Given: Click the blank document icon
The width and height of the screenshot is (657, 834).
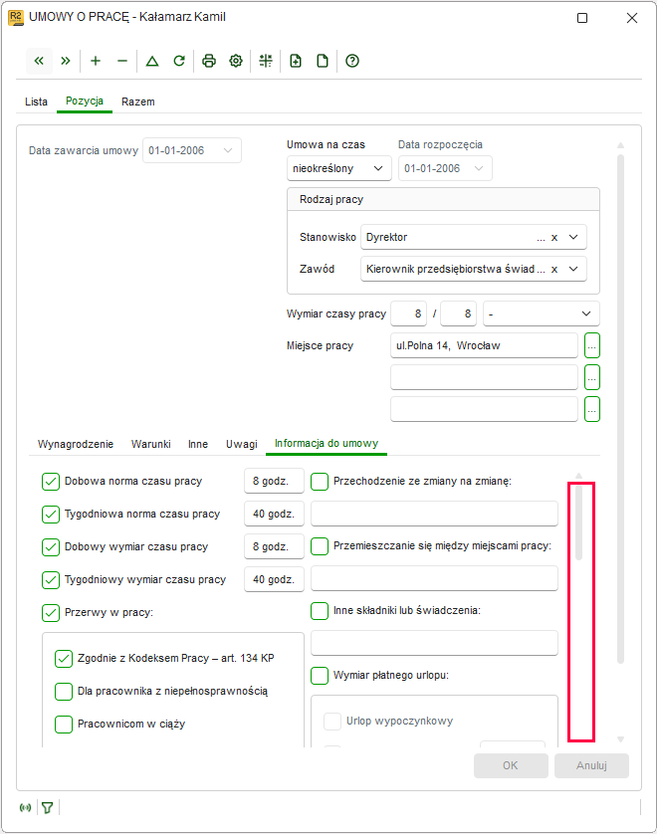Looking at the screenshot, I should click(323, 61).
